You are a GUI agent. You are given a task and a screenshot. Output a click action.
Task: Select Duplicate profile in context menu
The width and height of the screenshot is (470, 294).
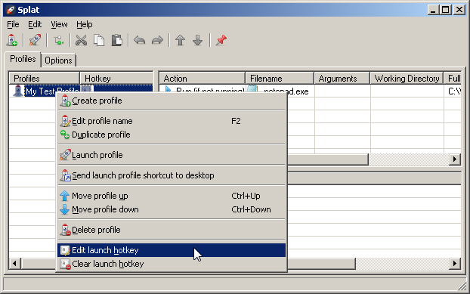[x=172, y=135]
